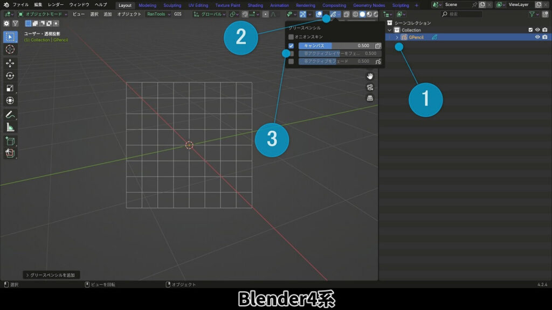Select the Rotate tool
The image size is (552, 310).
point(10,75)
